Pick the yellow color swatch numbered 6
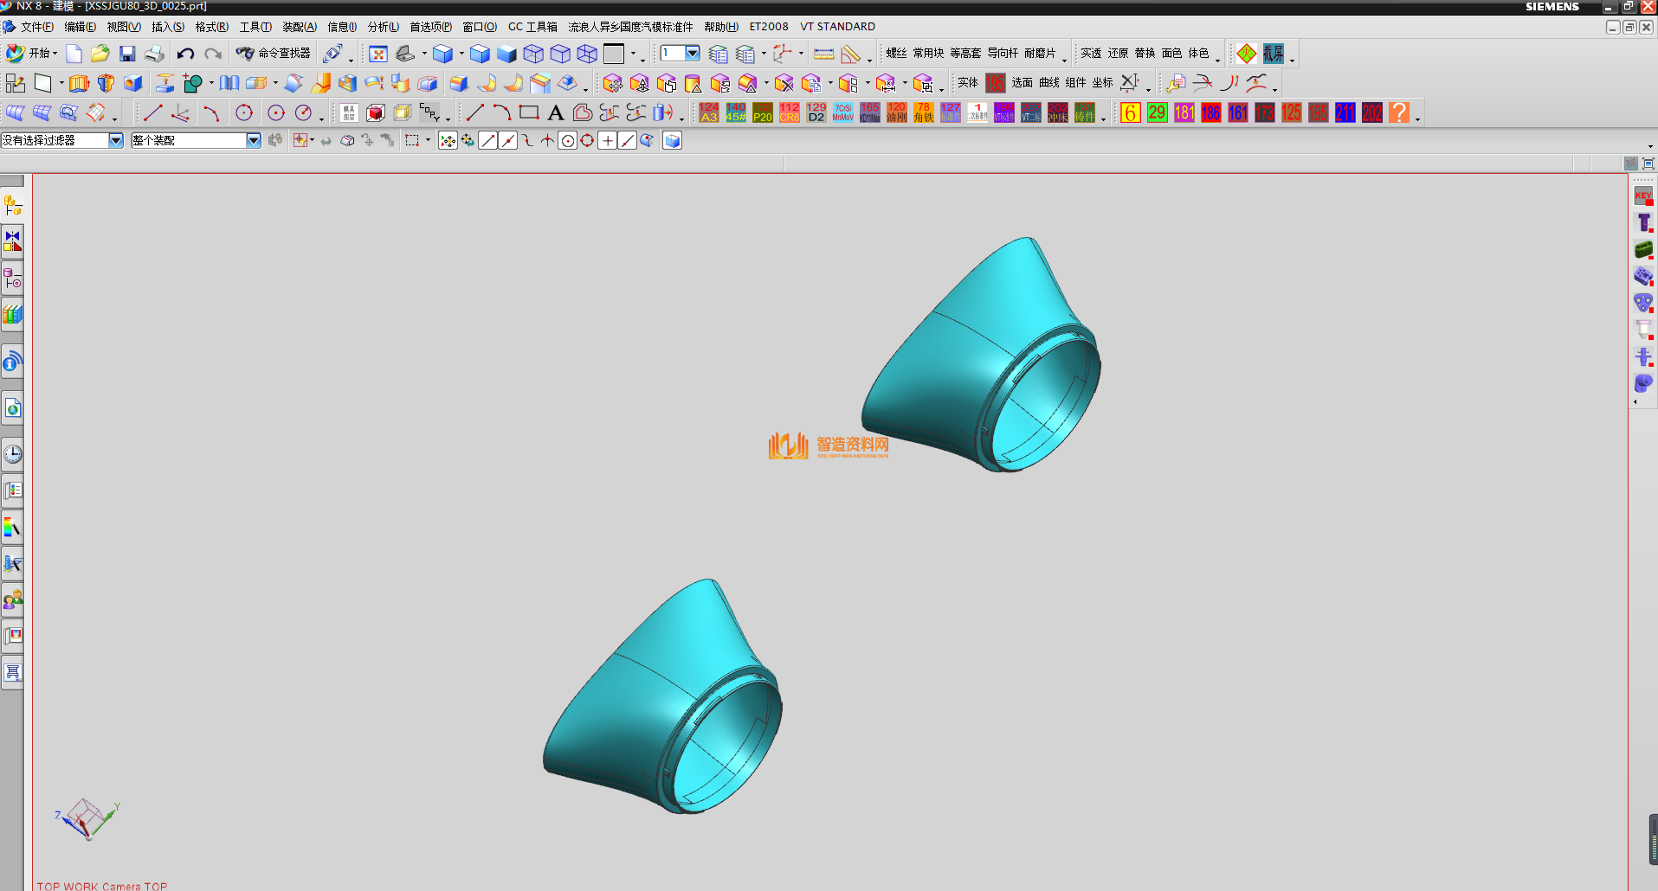1658x891 pixels. [1130, 112]
